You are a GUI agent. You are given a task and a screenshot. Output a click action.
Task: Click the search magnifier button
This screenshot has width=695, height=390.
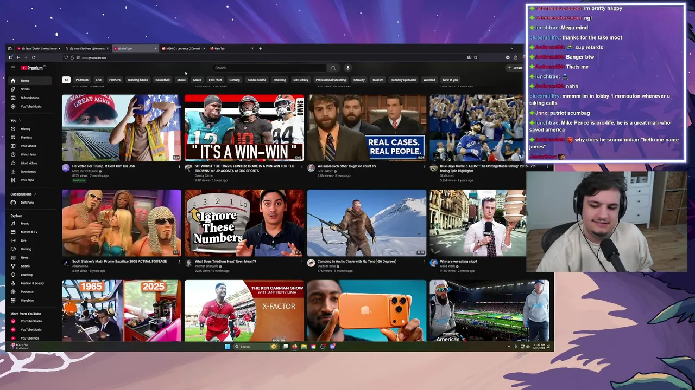coord(333,68)
